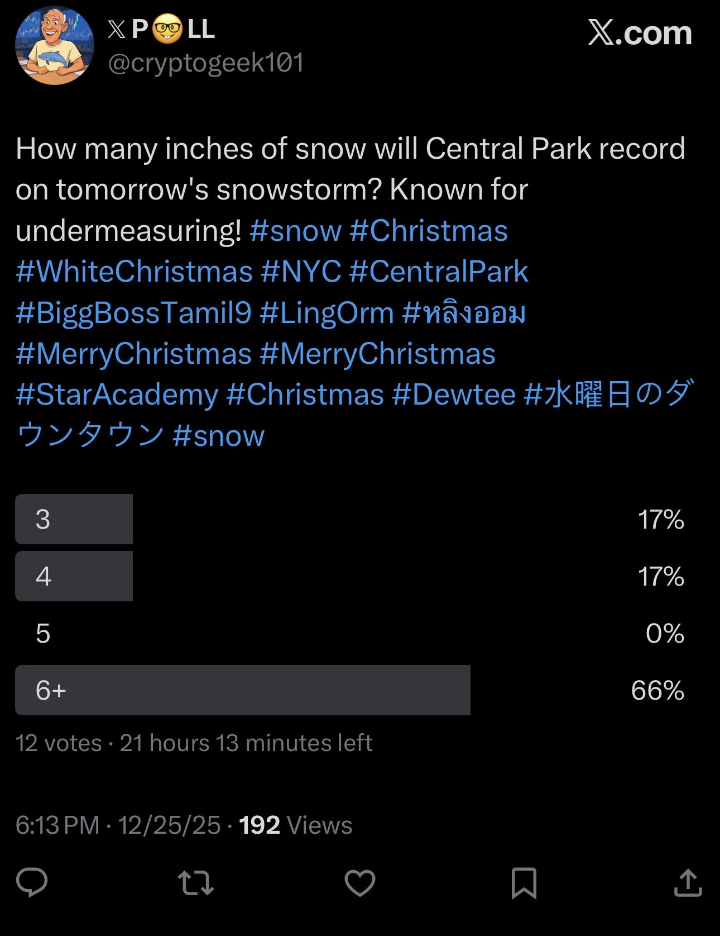Open the @cryptogeek101 handle
The height and width of the screenshot is (936, 720).
206,63
